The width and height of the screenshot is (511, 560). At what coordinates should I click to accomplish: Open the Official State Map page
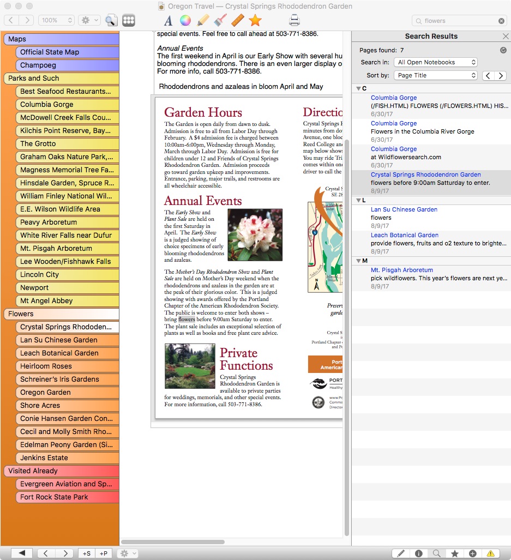(67, 52)
